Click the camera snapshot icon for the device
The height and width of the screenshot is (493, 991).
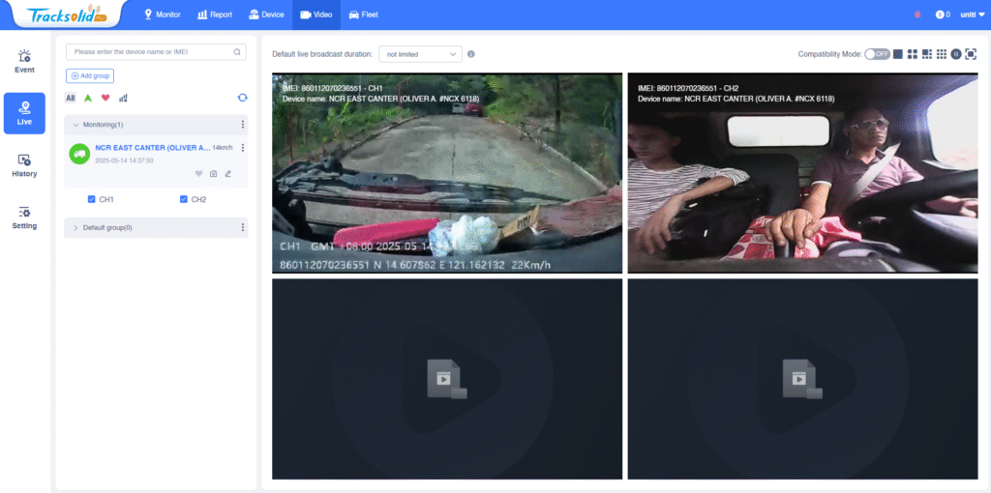tap(214, 174)
